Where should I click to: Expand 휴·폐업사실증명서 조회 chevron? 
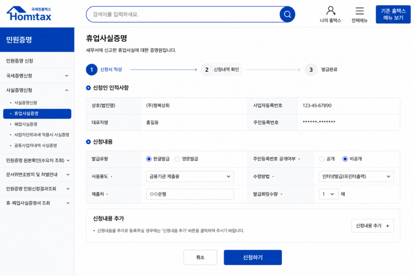point(68,203)
